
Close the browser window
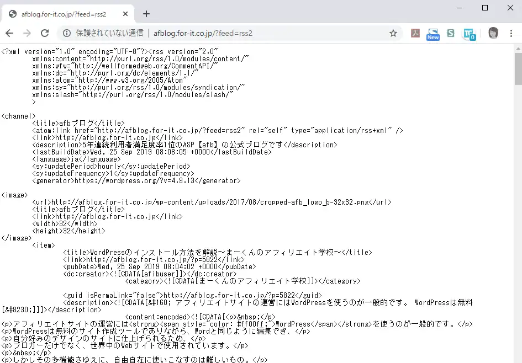(x=510, y=8)
